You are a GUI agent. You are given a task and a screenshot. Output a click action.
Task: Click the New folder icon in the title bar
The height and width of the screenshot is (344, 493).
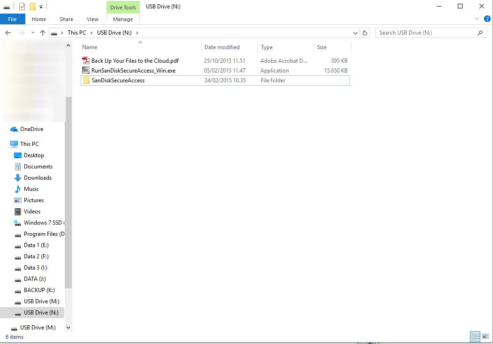click(32, 6)
